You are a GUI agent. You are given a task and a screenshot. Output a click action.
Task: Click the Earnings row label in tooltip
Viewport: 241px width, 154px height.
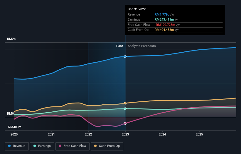pos(134,19)
